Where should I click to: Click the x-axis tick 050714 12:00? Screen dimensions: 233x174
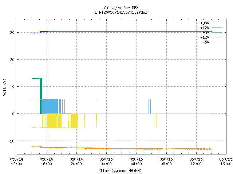pyautogui.click(x=16, y=162)
